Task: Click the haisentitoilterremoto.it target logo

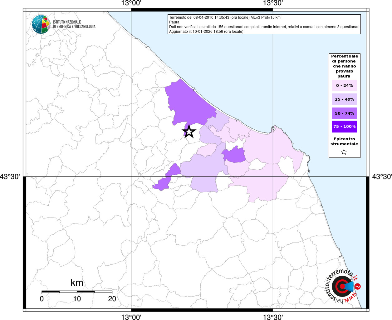Action: pyautogui.click(x=342, y=286)
